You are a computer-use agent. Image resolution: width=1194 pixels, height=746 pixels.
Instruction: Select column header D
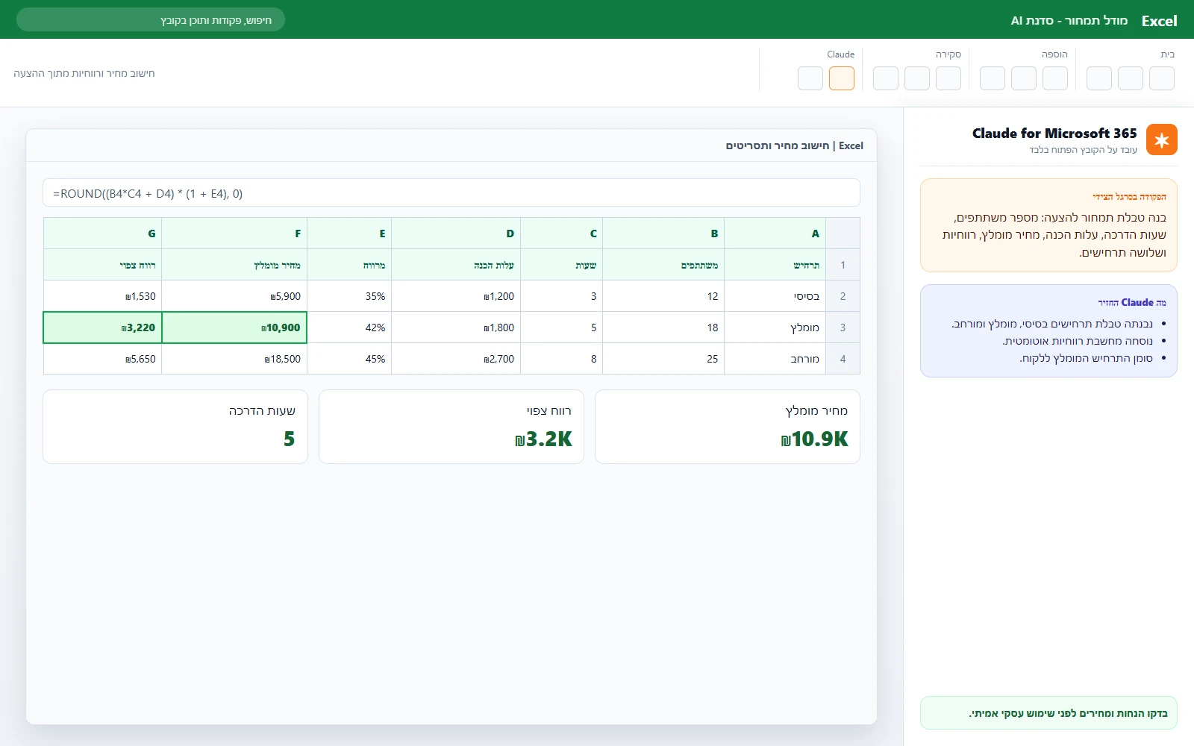click(456, 233)
